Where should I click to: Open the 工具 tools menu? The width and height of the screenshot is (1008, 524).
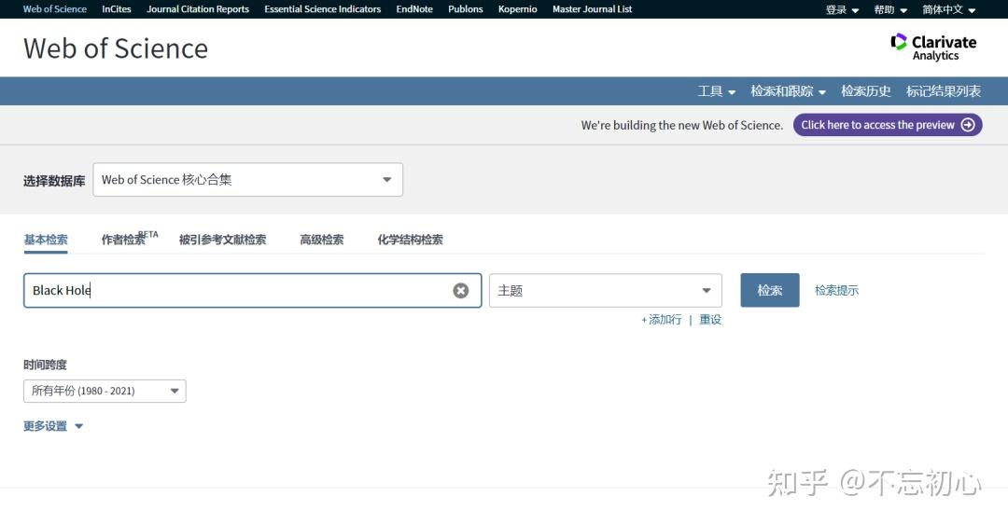[716, 91]
